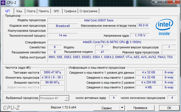
Task: Click the Модель процессора label
Action: point(31,20)
